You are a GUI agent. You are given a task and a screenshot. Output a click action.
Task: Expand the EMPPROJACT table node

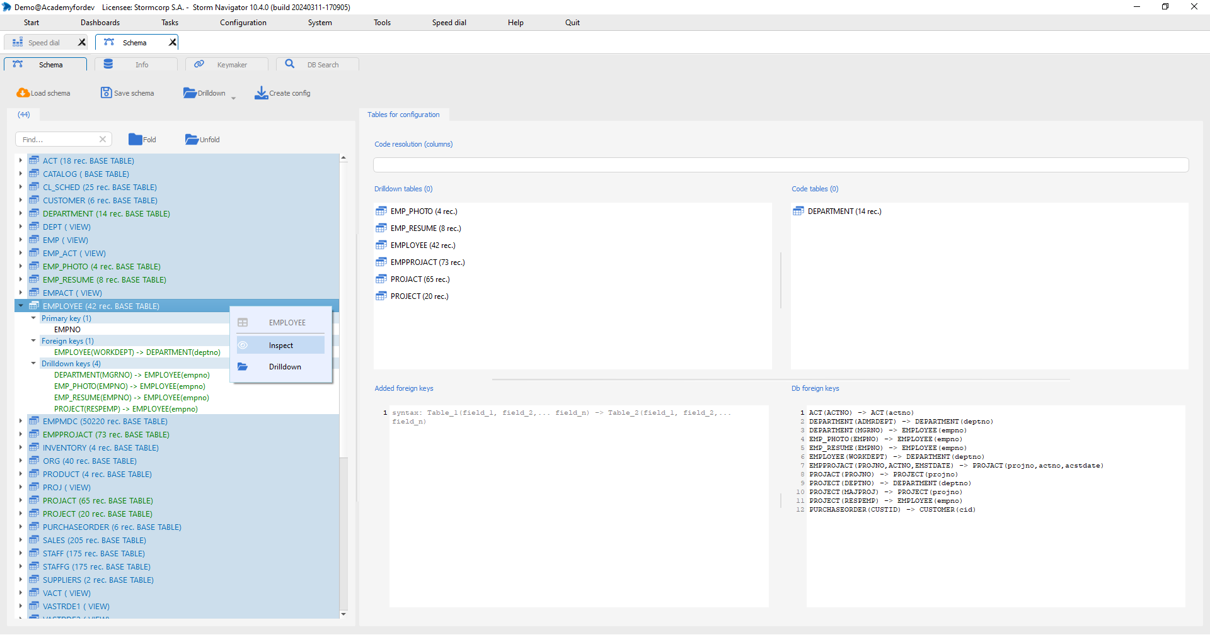click(x=21, y=434)
